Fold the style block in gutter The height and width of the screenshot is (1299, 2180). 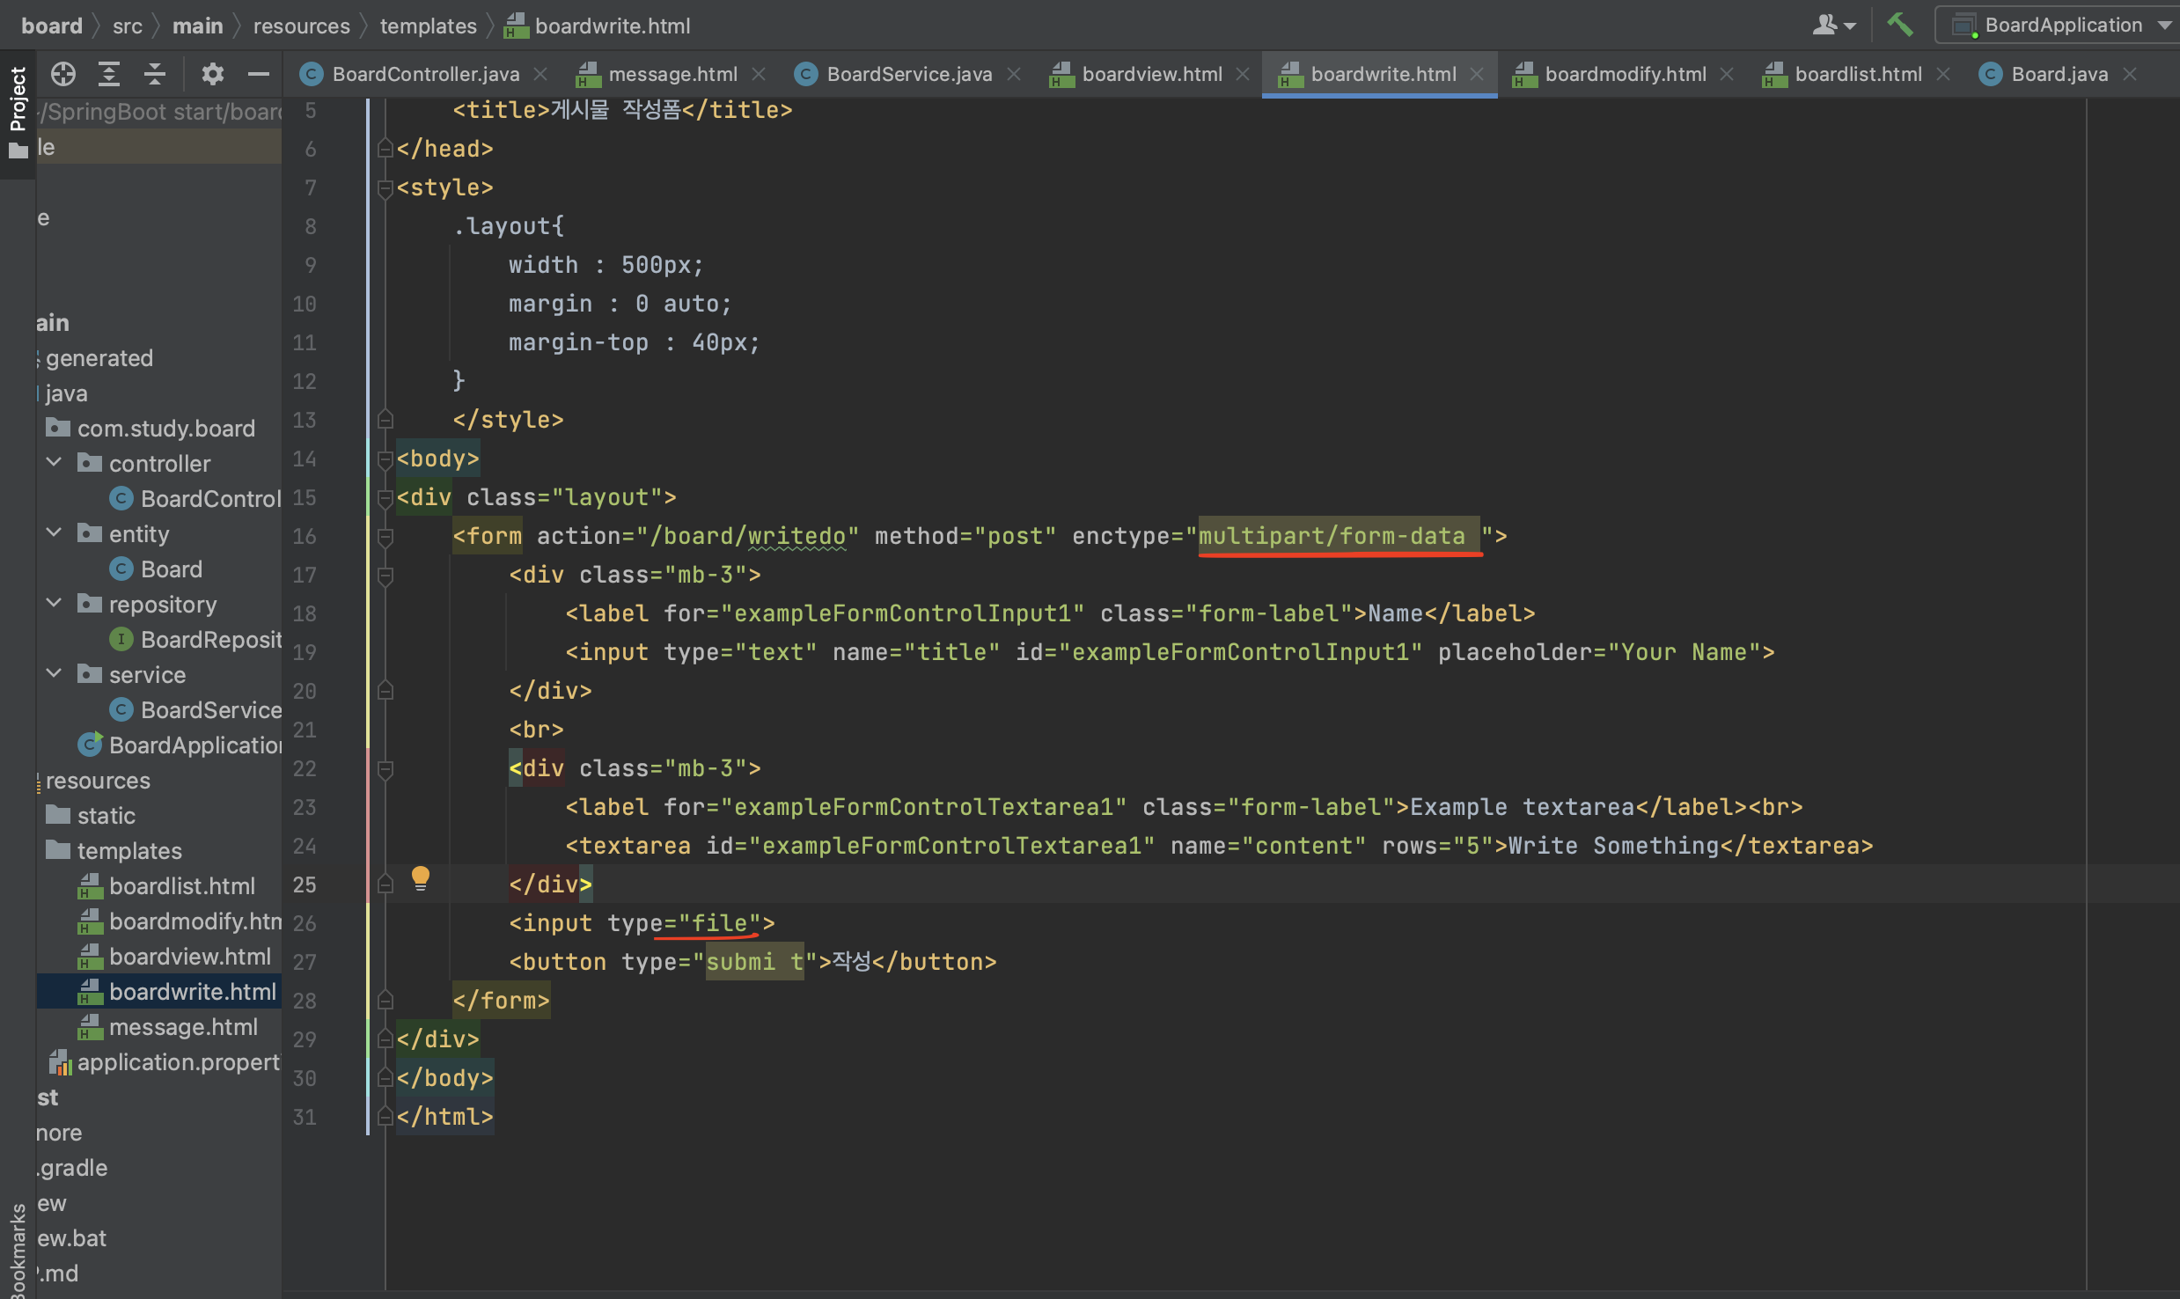385,187
